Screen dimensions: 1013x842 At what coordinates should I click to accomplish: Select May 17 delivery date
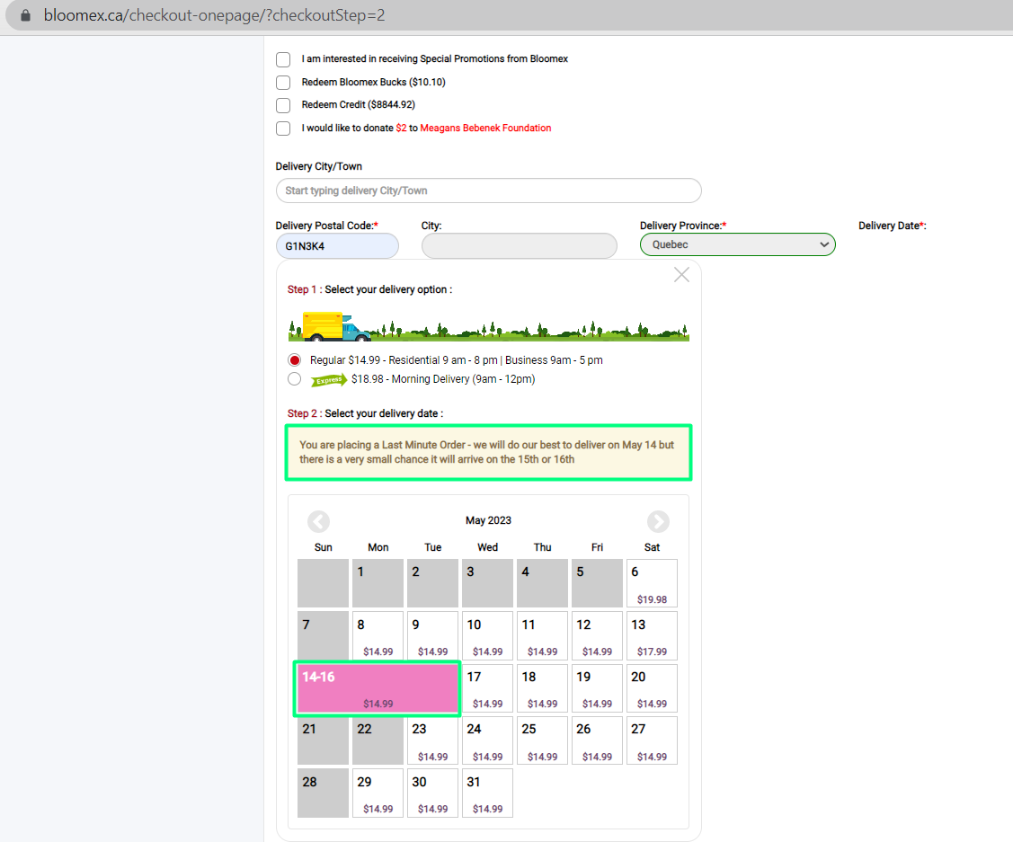(x=488, y=688)
